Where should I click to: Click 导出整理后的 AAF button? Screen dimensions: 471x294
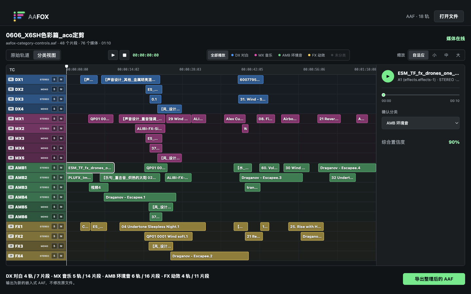(434, 279)
